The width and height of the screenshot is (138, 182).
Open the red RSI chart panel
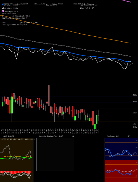pos(121,171)
